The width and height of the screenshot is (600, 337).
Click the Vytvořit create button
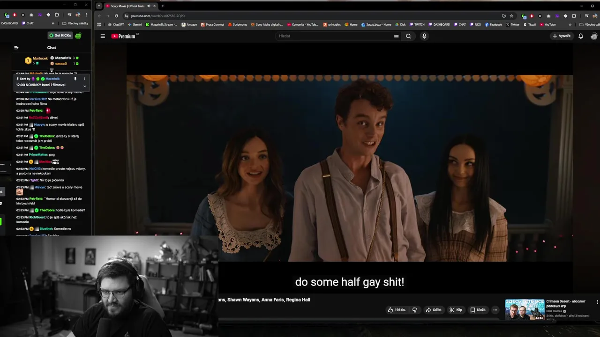point(562,36)
